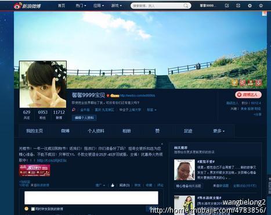Switch to the 个人资料 tab
Viewport: 271px width, 215px height.
click(96, 131)
